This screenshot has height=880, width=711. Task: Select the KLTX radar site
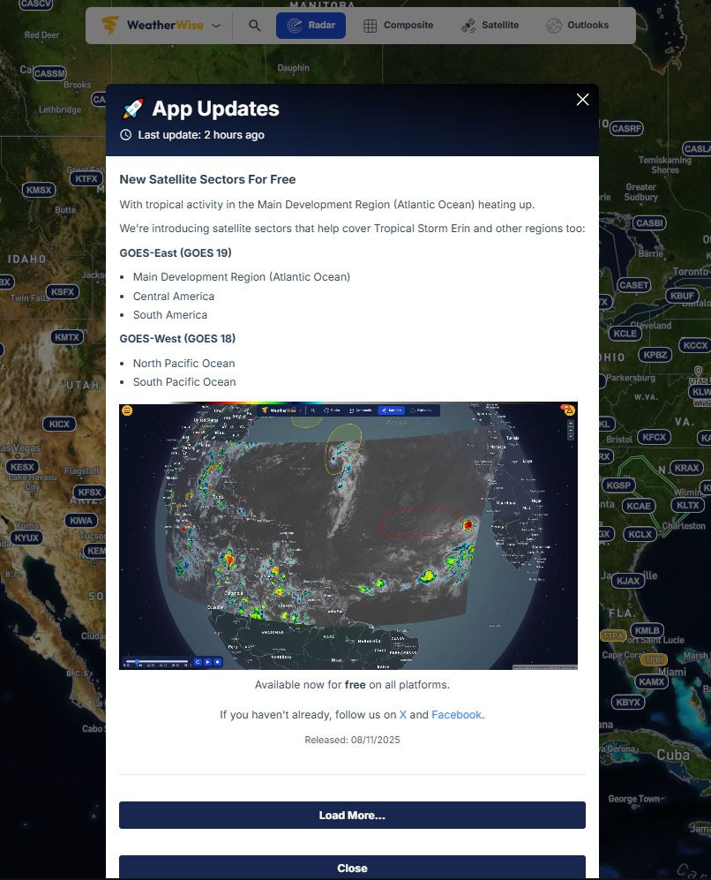688,505
